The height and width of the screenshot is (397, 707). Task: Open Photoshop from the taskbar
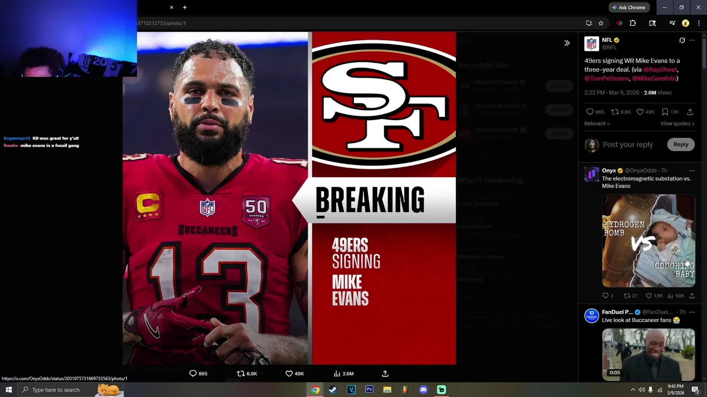tap(369, 390)
